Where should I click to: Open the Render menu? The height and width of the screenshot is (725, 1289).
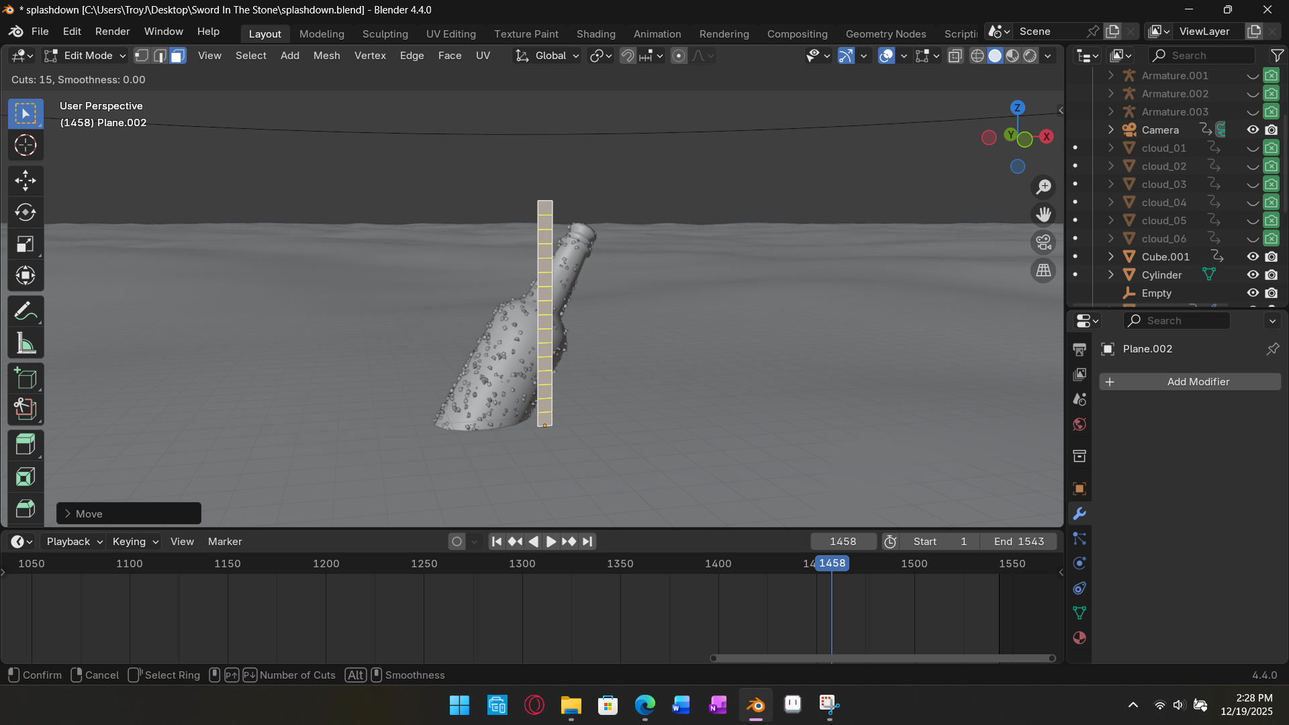point(113,32)
